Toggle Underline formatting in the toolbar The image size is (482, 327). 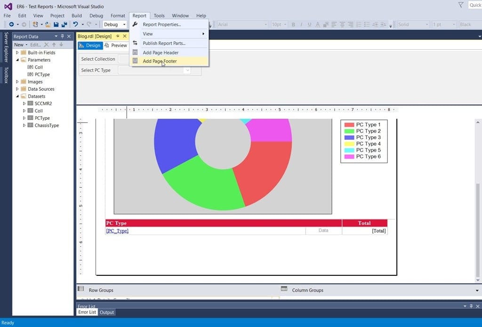tap(309, 24)
